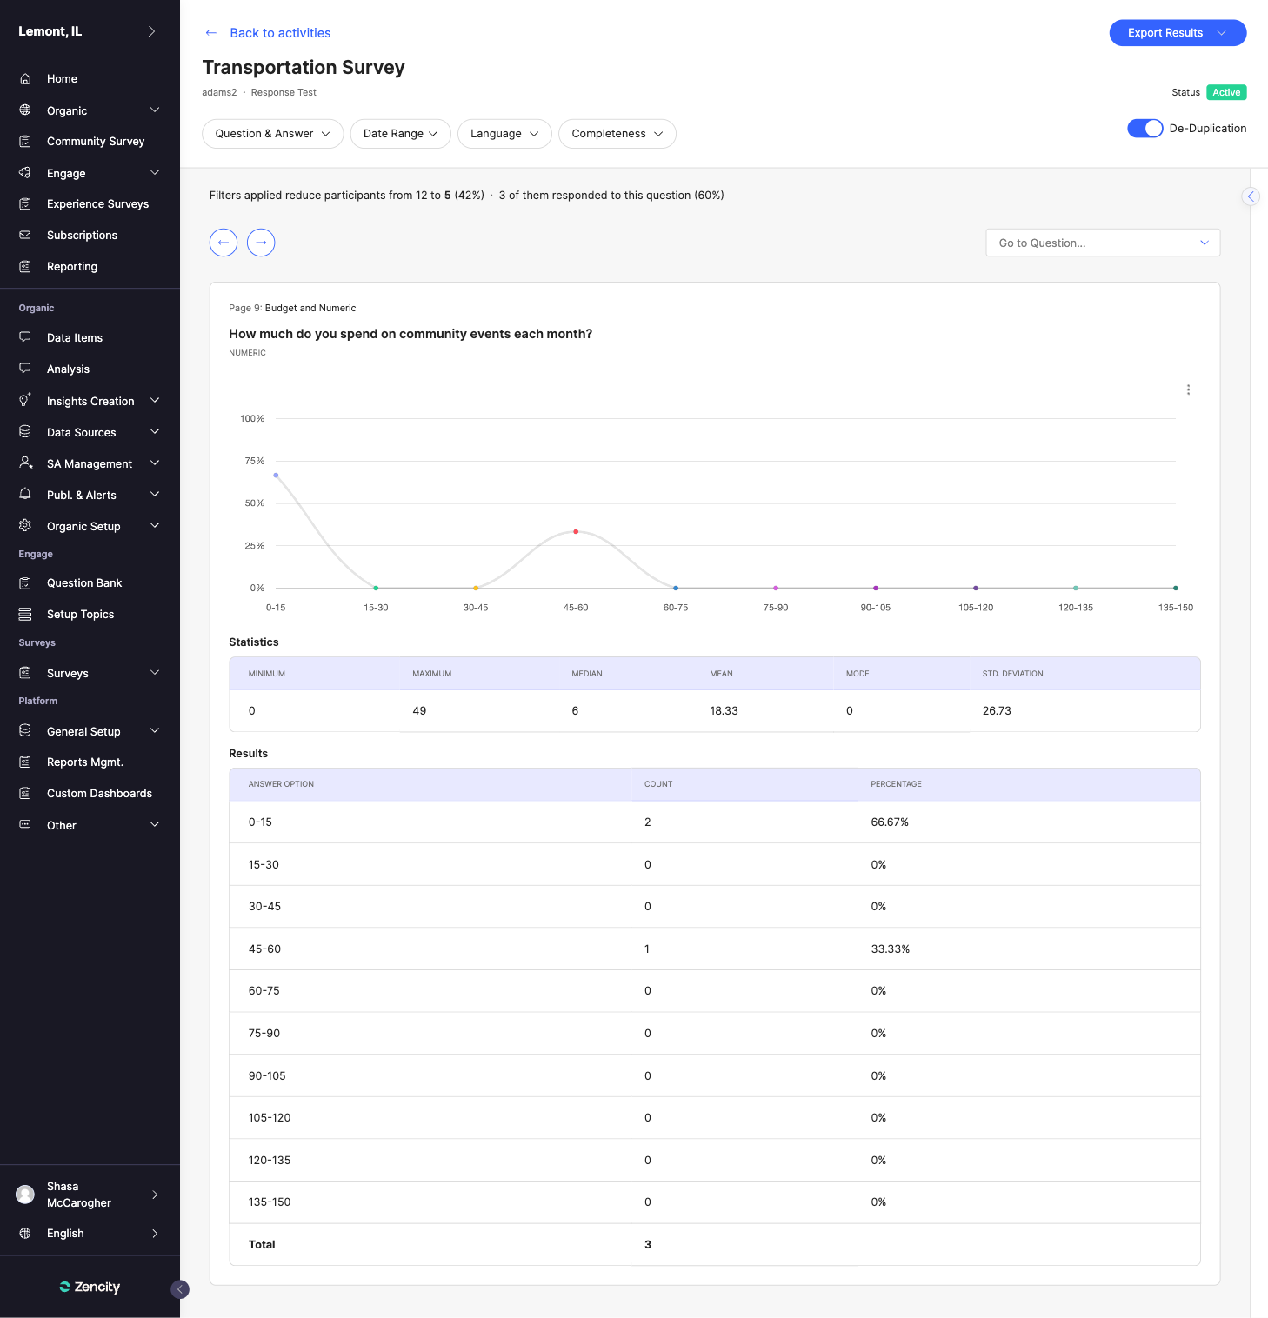Open the Question & Answer filter
The width and height of the screenshot is (1268, 1318).
[x=272, y=134]
